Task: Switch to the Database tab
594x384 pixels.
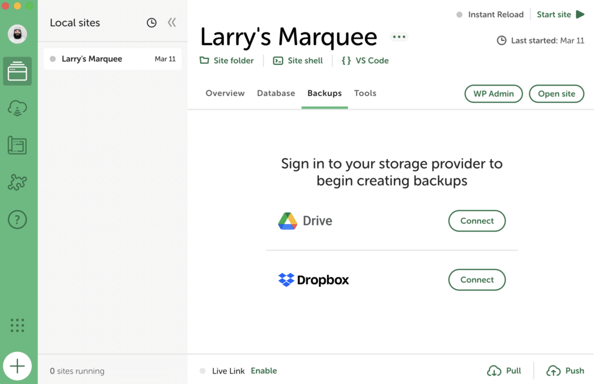Action: pyautogui.click(x=276, y=93)
